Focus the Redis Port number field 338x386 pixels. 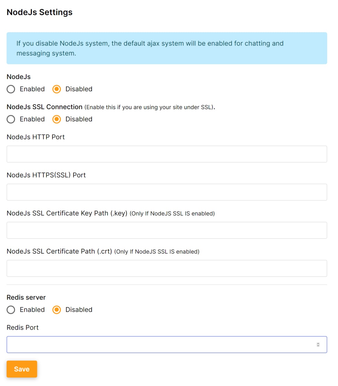point(160,345)
